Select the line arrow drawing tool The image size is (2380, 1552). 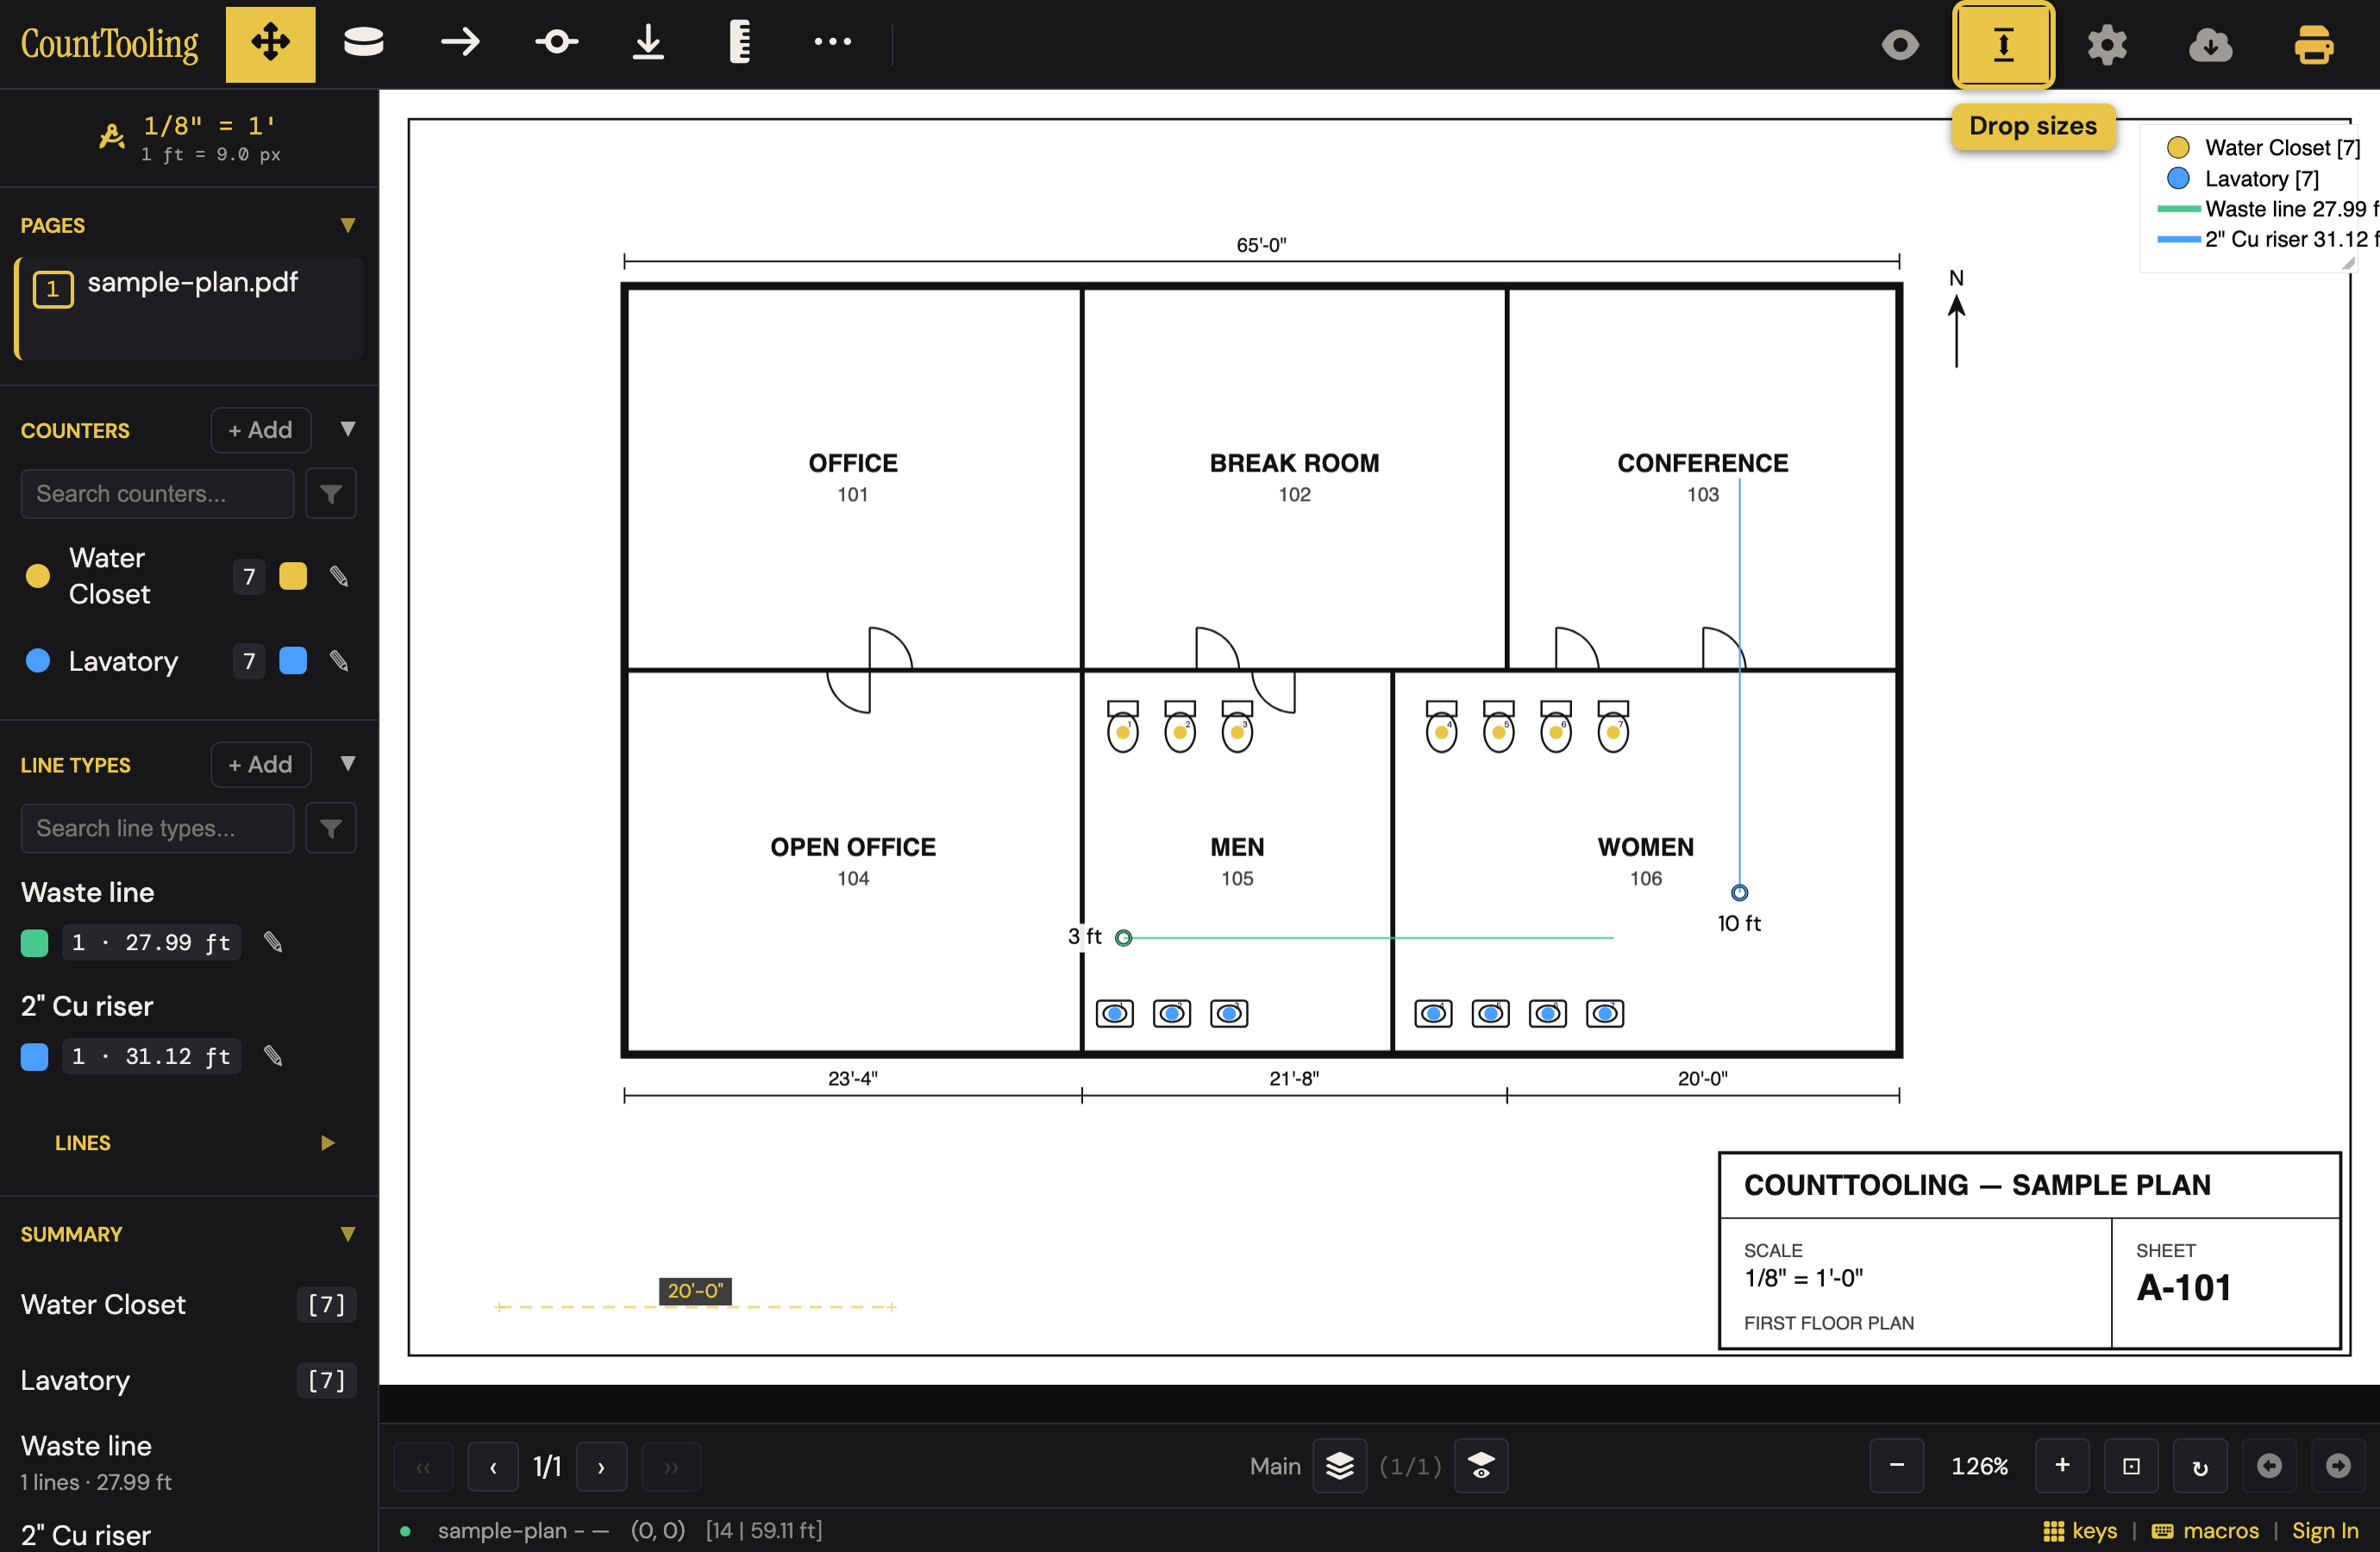460,43
